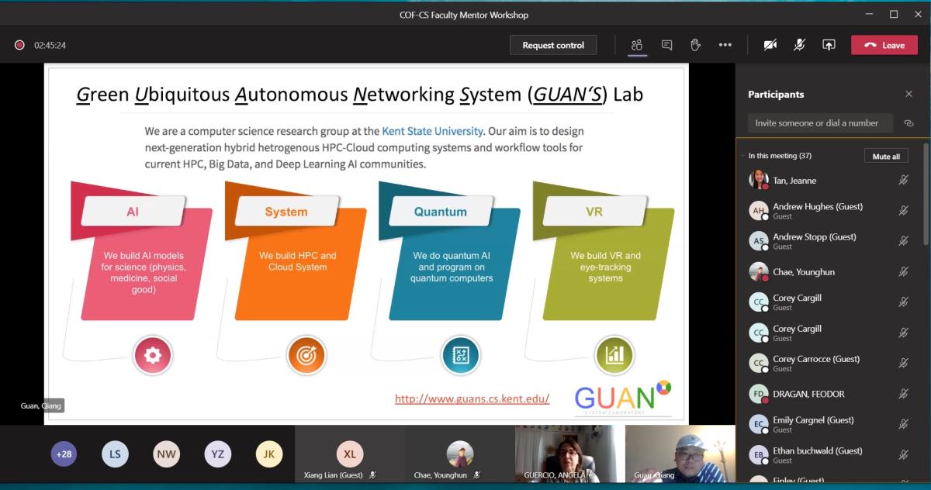Viewport: 931px width, 490px height.
Task: Click the recording indicator red dot
Action: [19, 45]
